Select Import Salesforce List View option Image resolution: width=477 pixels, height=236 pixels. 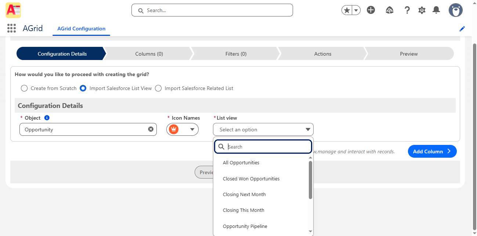[83, 88]
